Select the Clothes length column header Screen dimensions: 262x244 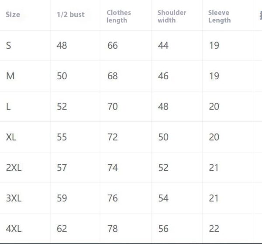click(118, 16)
